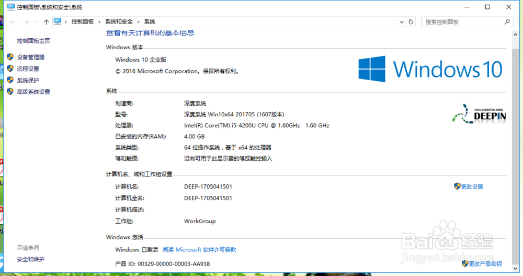Select product ID 00329-00000-00003-AA938

click(x=174, y=264)
